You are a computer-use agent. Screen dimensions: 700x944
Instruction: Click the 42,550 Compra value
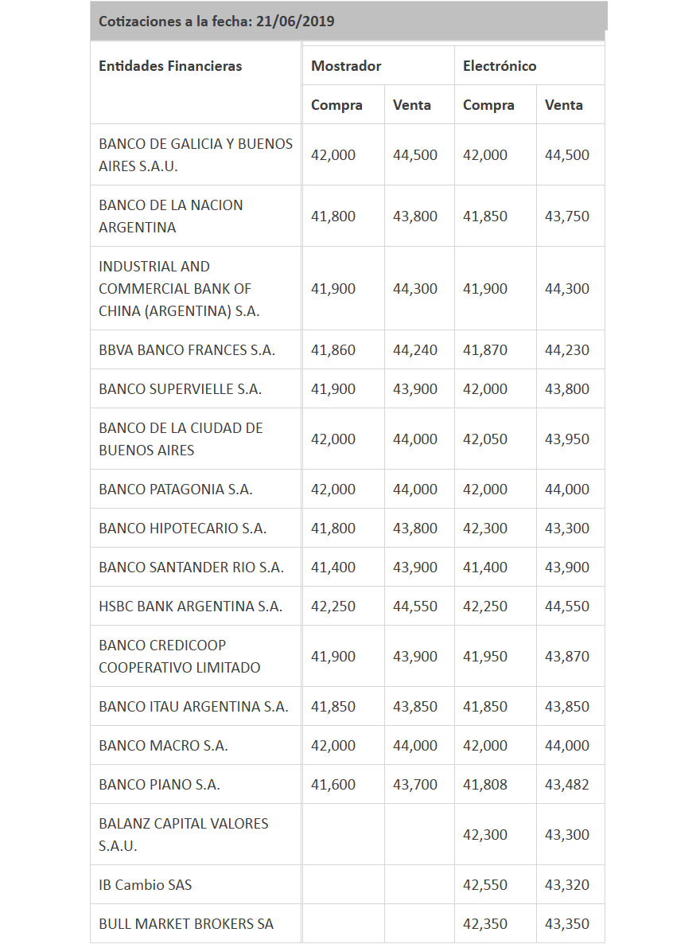point(484,885)
